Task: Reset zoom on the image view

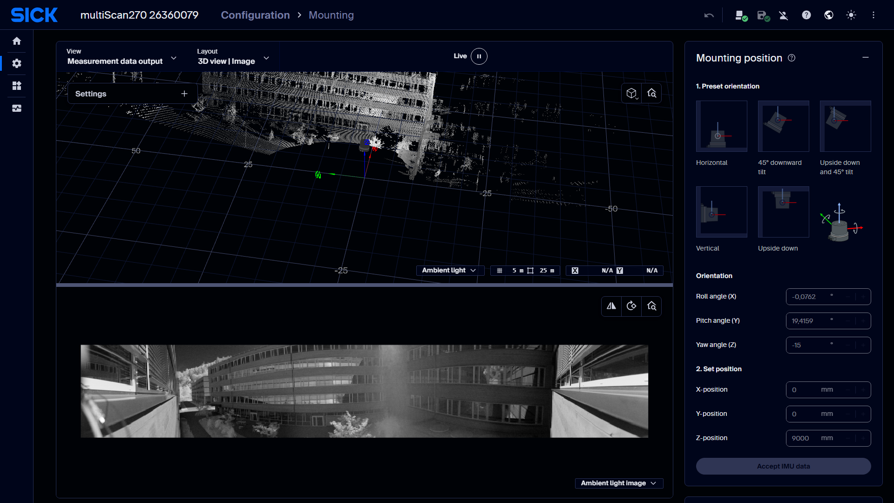Action: click(652, 306)
